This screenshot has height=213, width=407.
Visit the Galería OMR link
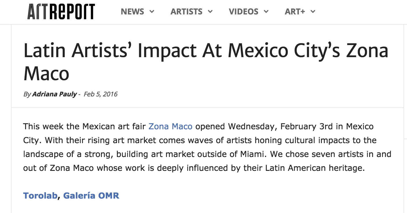tap(91, 195)
